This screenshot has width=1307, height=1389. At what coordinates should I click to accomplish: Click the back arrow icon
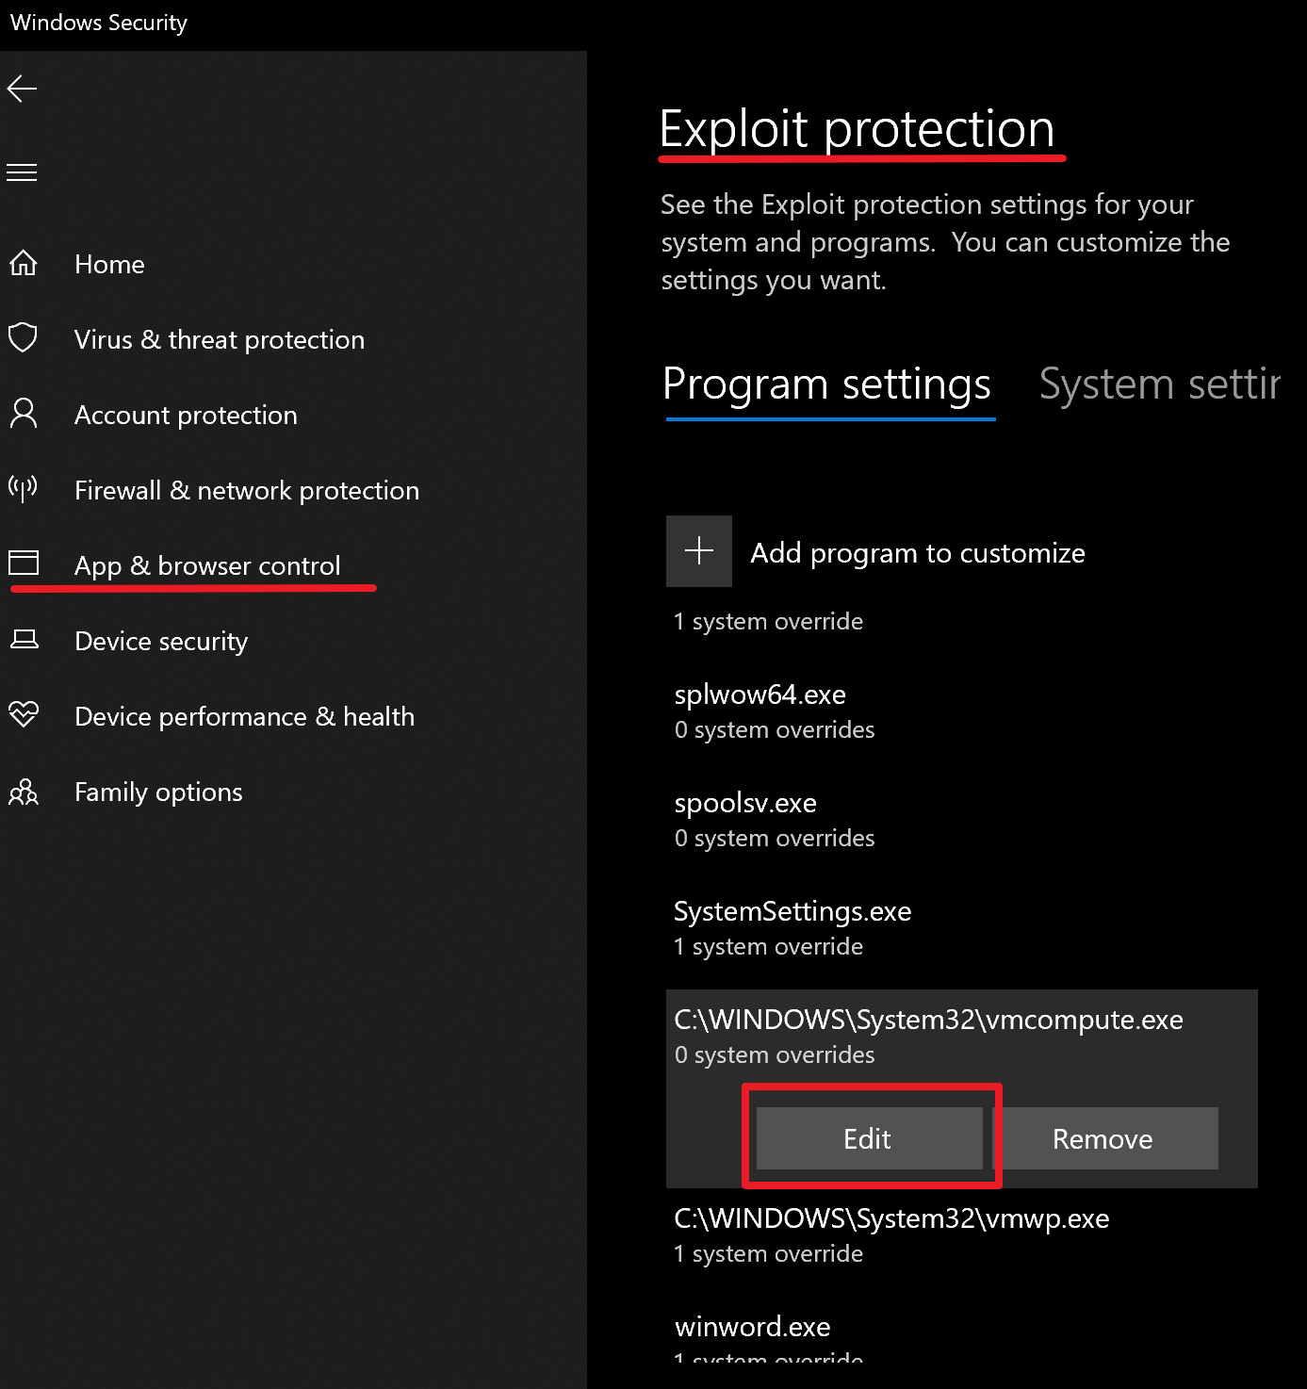(x=22, y=90)
